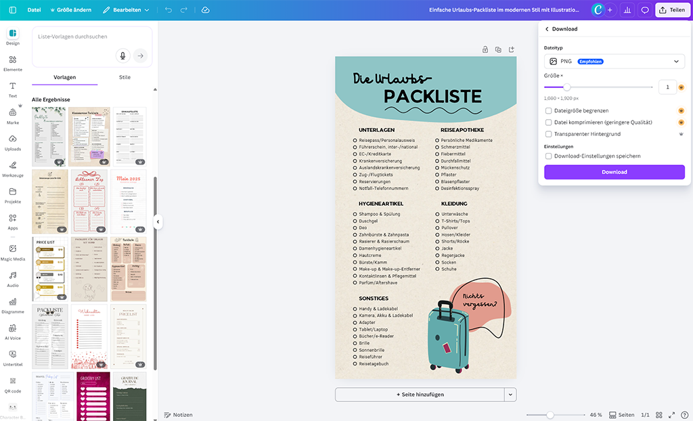Open the QR code app

pyautogui.click(x=13, y=384)
